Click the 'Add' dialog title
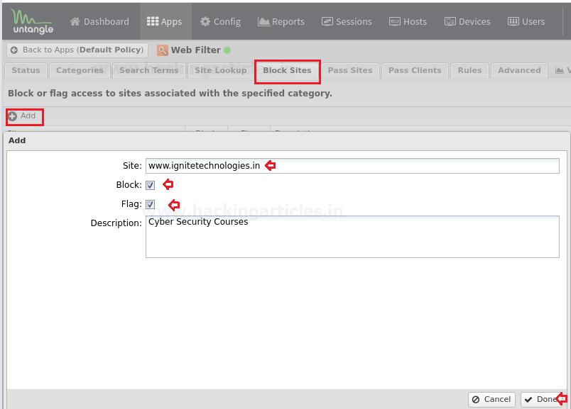This screenshot has height=409, width=571. [x=17, y=140]
